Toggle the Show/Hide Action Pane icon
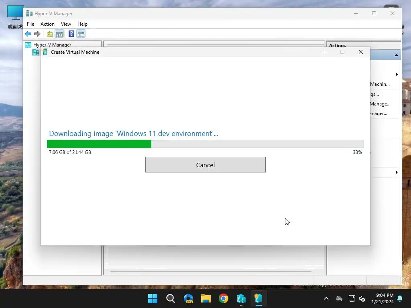The width and height of the screenshot is (411, 308). coord(81,34)
